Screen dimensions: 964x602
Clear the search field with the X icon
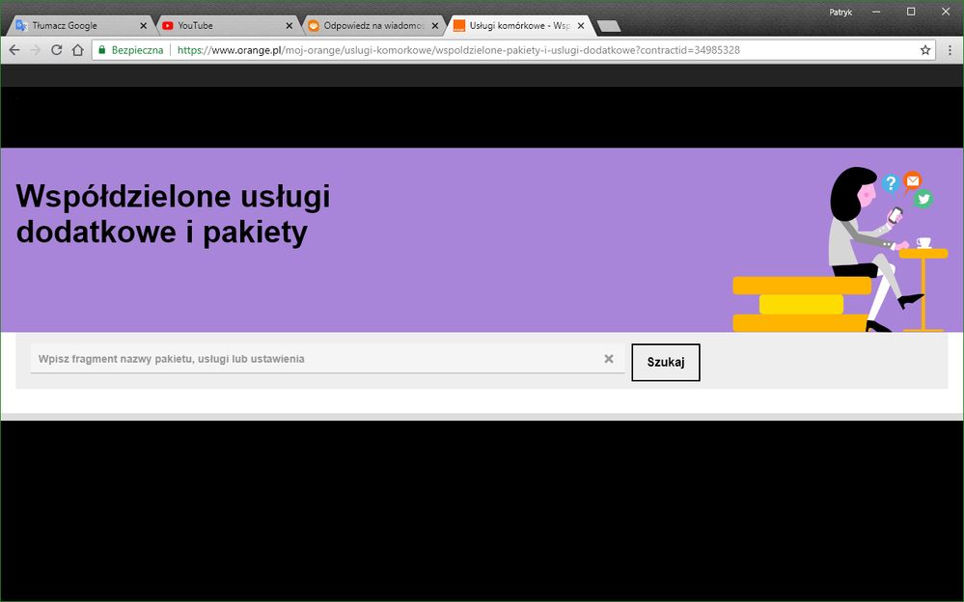pyautogui.click(x=609, y=359)
